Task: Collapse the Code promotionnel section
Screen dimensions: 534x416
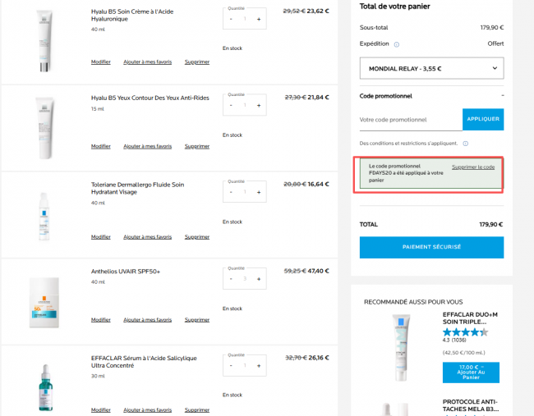Action: tap(502, 96)
